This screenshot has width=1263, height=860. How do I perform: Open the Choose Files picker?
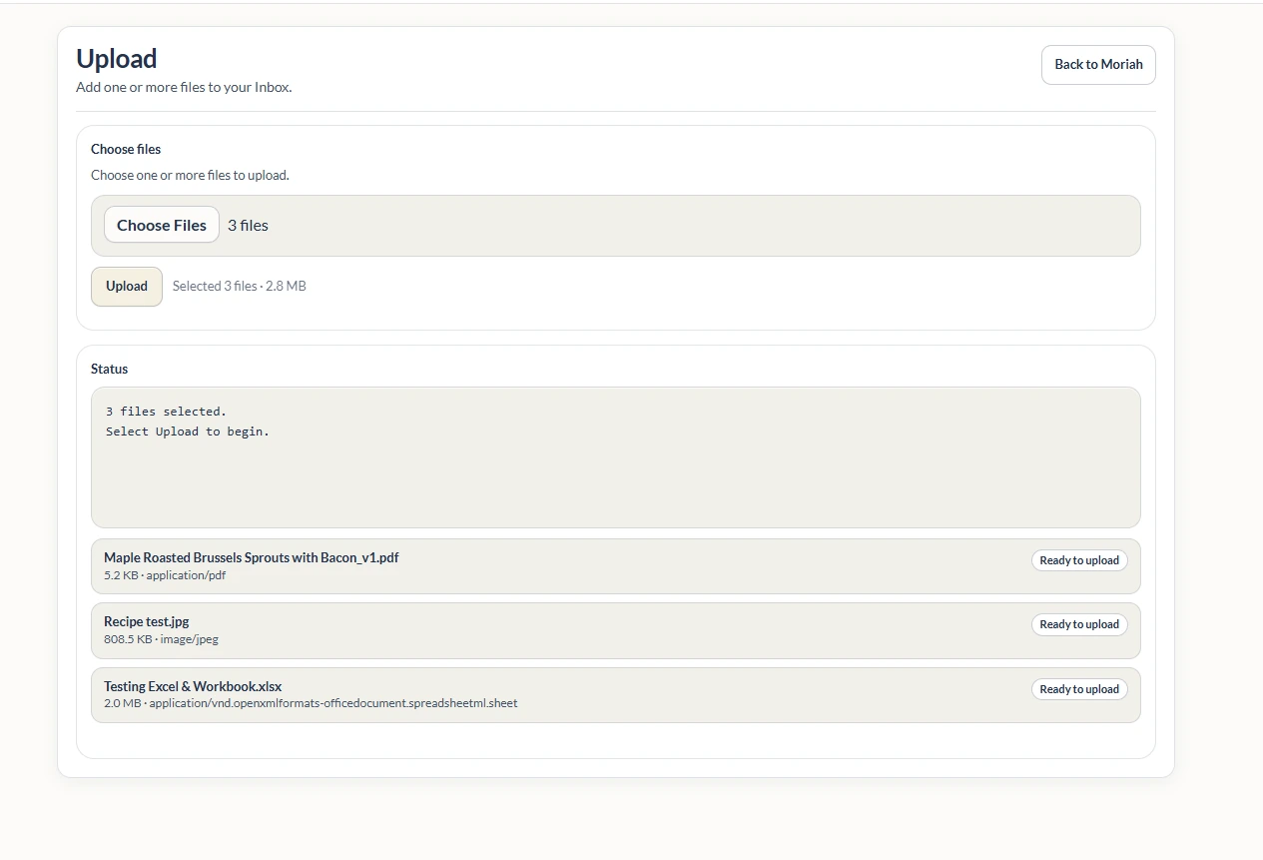point(162,225)
